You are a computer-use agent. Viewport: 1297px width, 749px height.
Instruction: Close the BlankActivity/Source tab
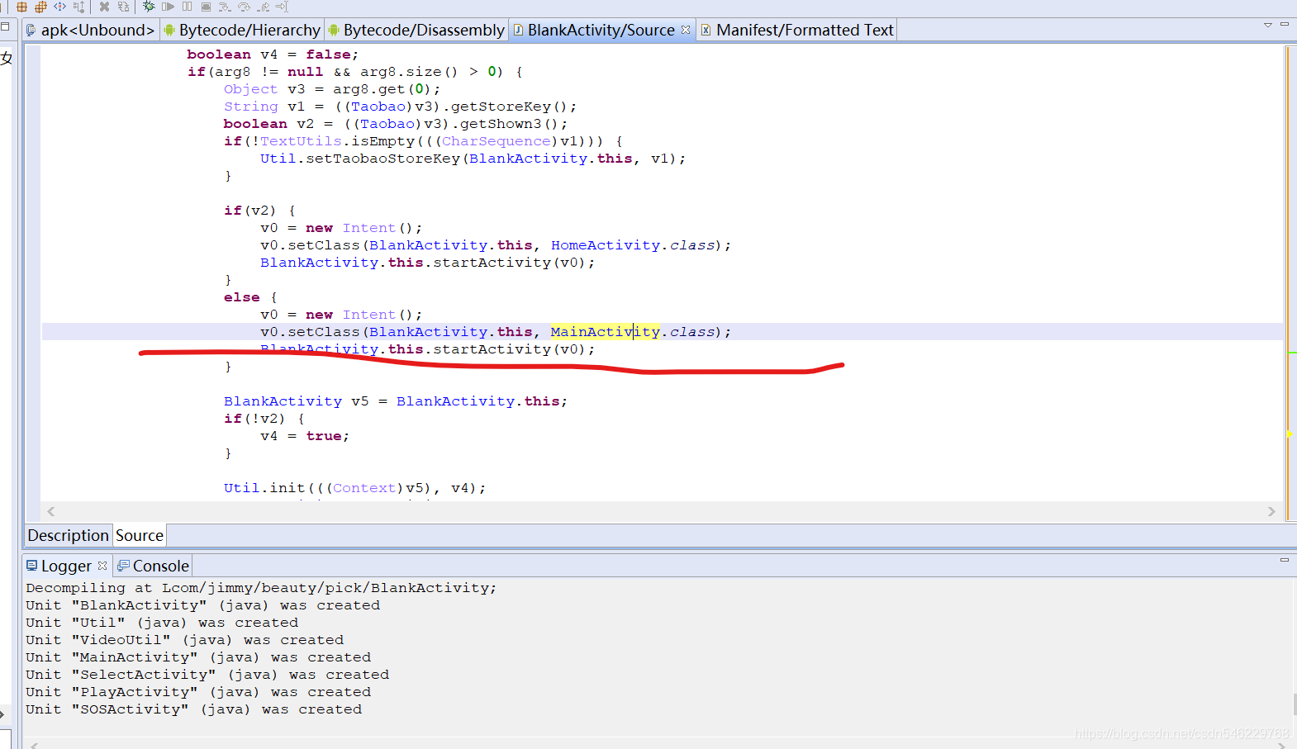click(x=686, y=30)
